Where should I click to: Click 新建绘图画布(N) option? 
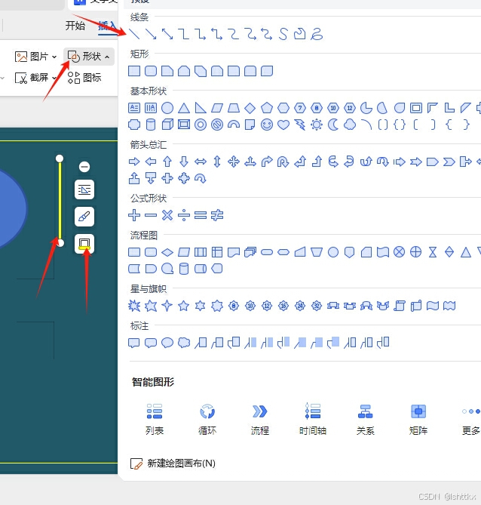pos(173,463)
